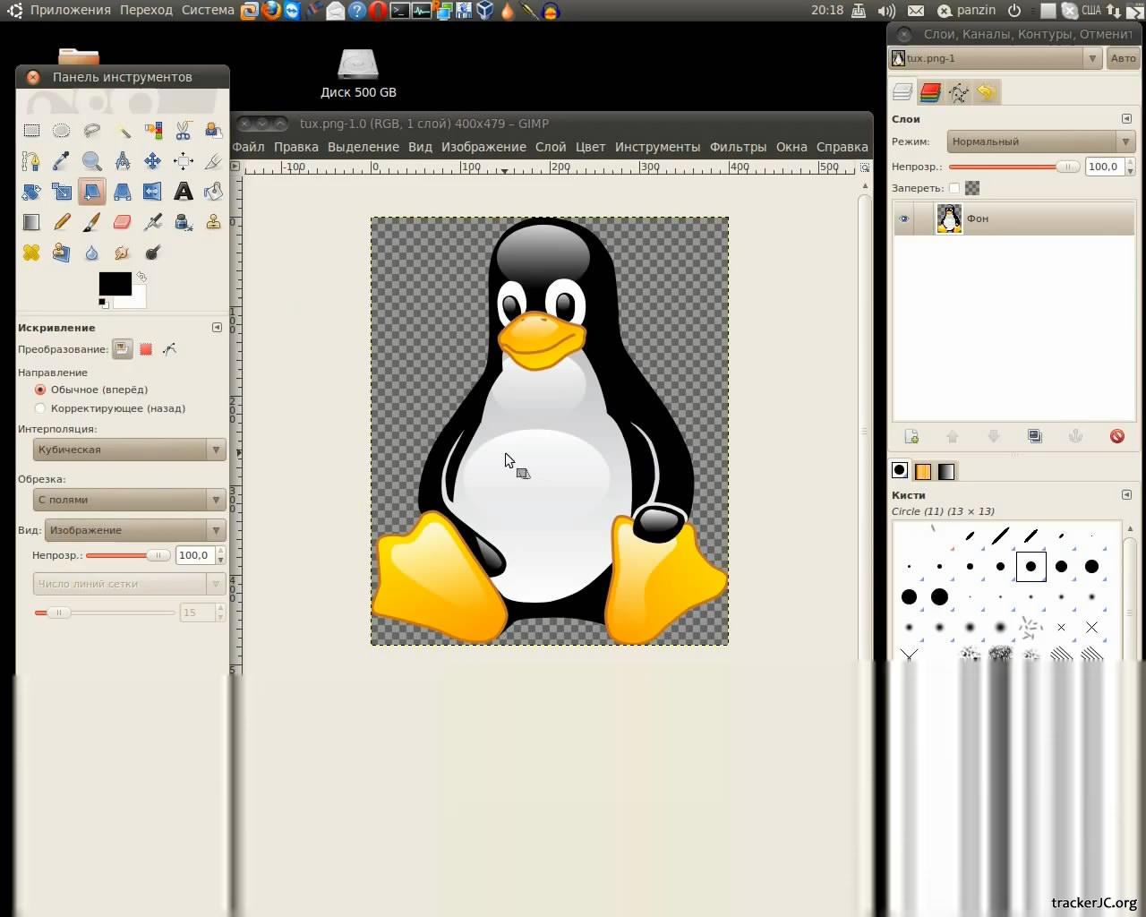1146x917 pixels.
Task: Open the 'Кубическая' interpolation dropdown
Action: point(129,450)
